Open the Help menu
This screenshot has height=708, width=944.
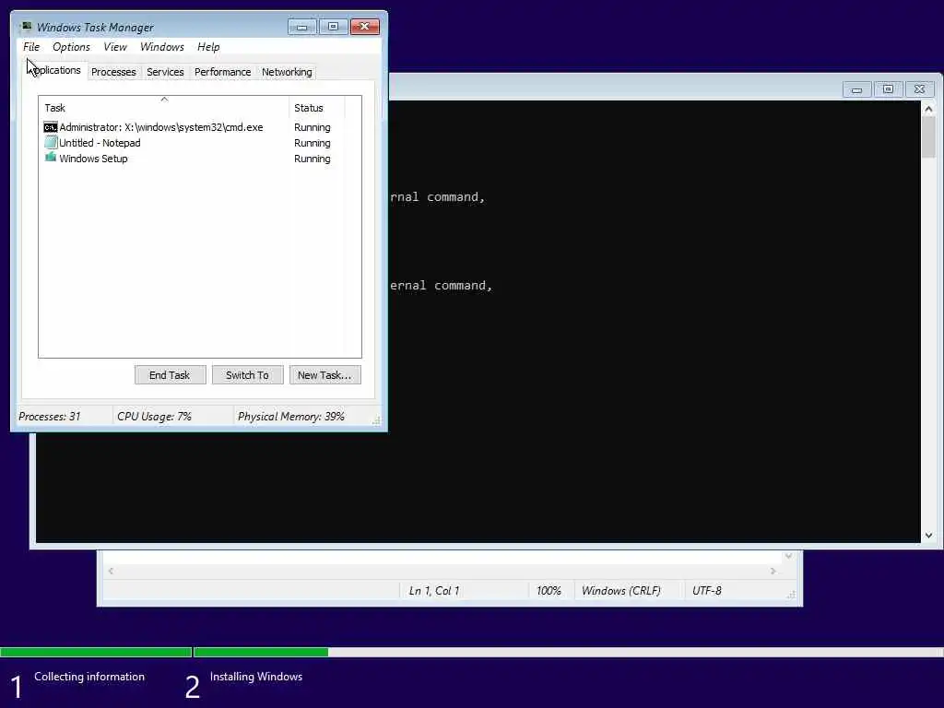(208, 47)
